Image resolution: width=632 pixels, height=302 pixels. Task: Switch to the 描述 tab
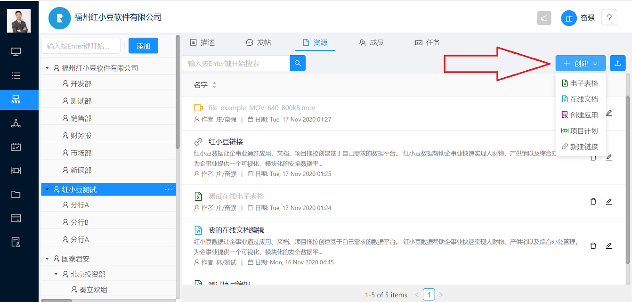[203, 42]
